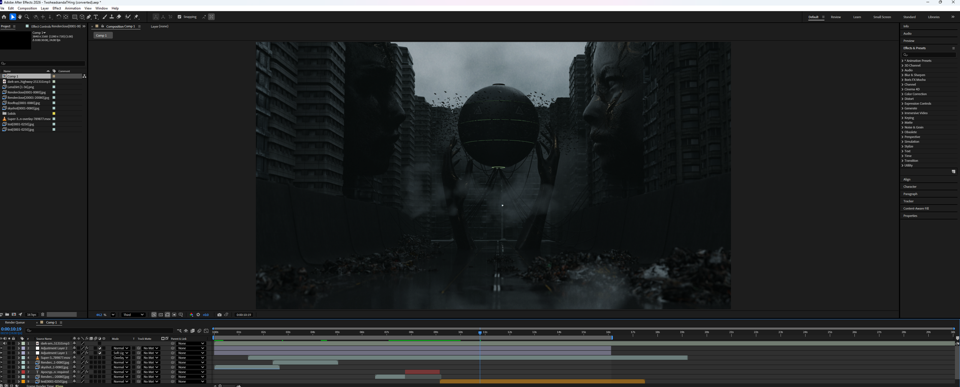This screenshot has width=960, height=387.
Task: Toggle the transparency grid in the viewer
Action: coord(161,314)
